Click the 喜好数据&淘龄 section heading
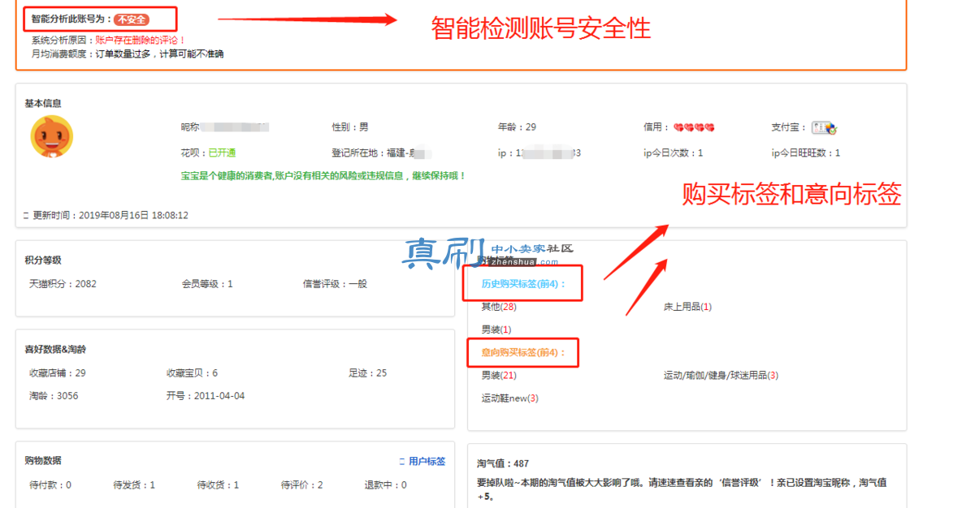The image size is (975, 508). pyautogui.click(x=55, y=350)
